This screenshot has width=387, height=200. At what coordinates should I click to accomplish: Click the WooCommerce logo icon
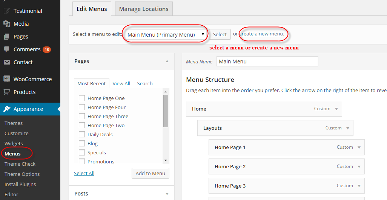(x=7, y=79)
